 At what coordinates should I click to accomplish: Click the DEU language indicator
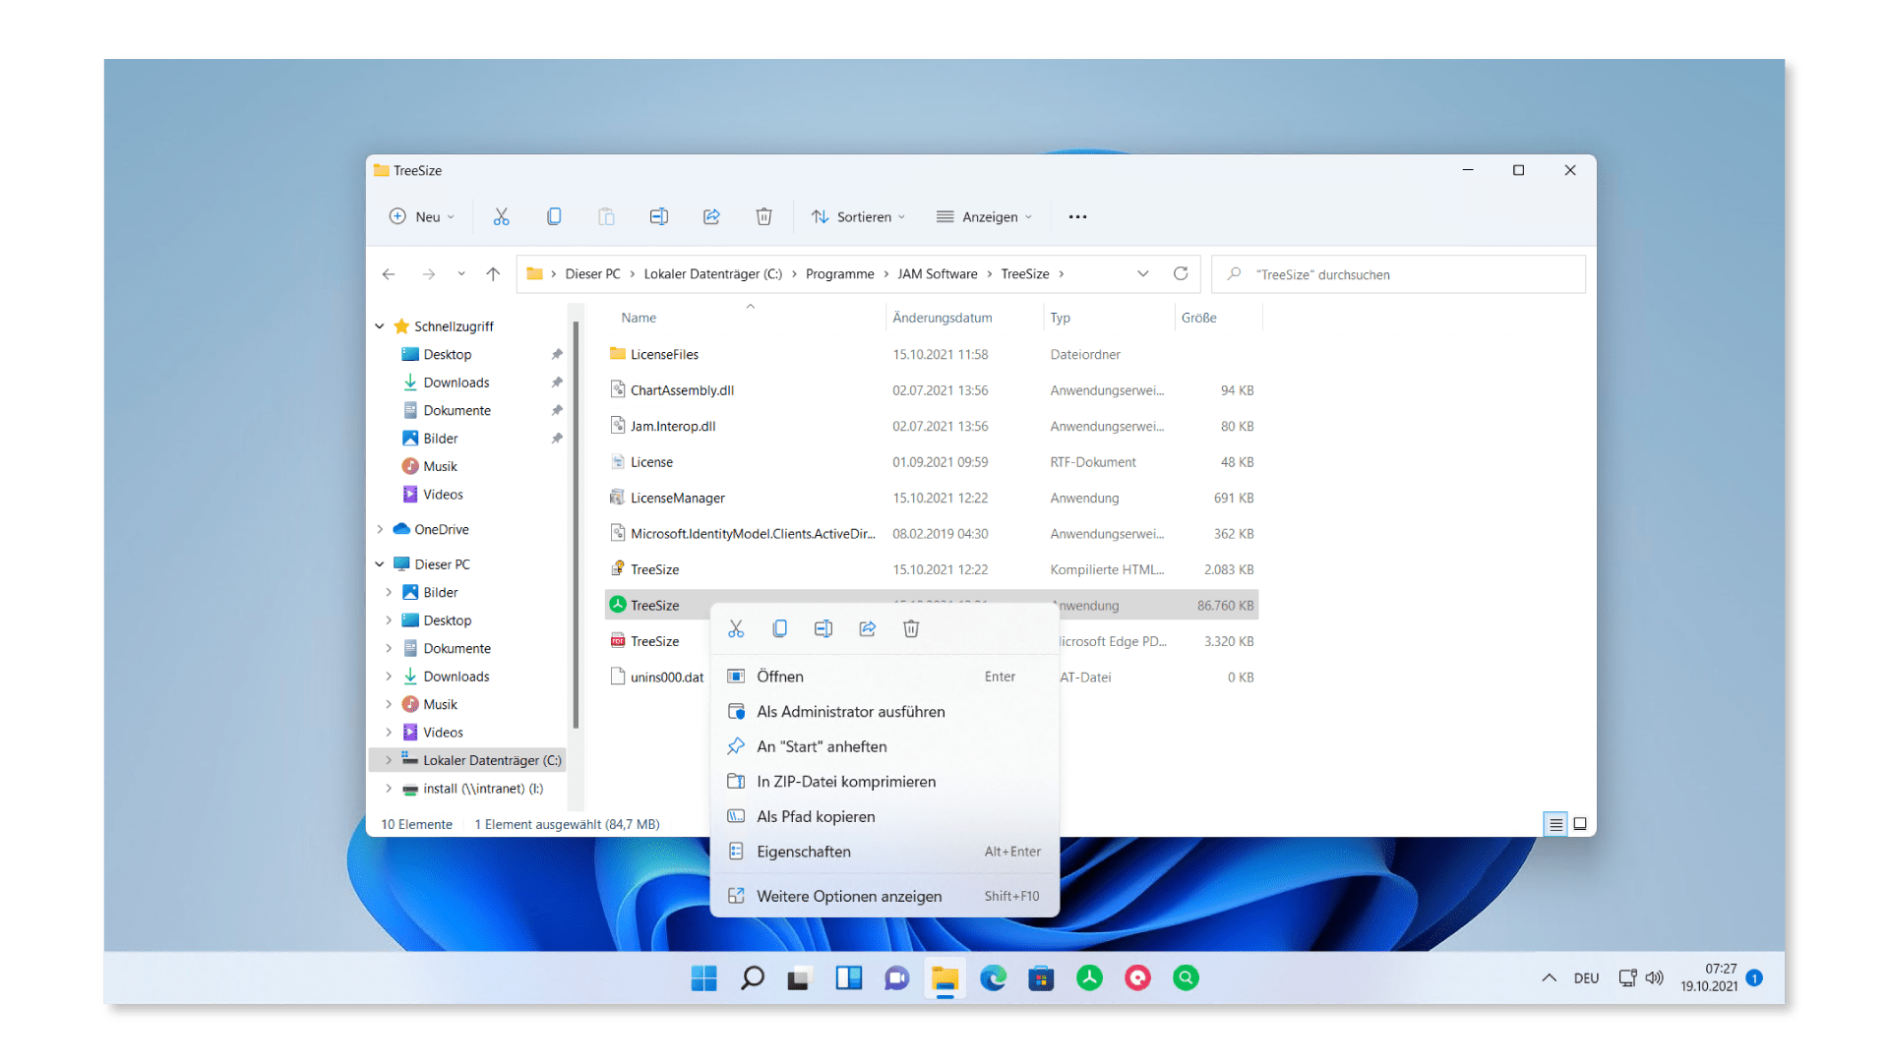point(1586,978)
